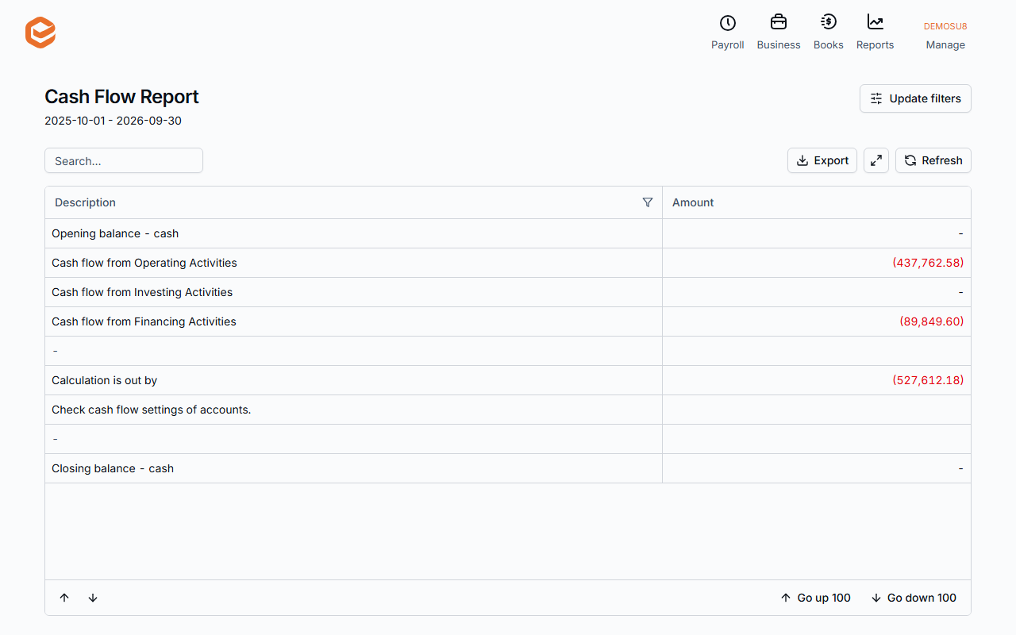Open the Reports chart menu

pyautogui.click(x=876, y=33)
